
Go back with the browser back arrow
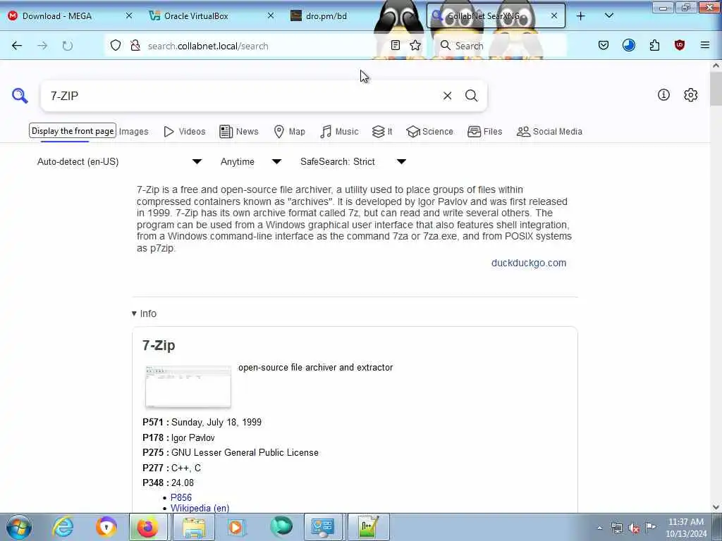17,46
